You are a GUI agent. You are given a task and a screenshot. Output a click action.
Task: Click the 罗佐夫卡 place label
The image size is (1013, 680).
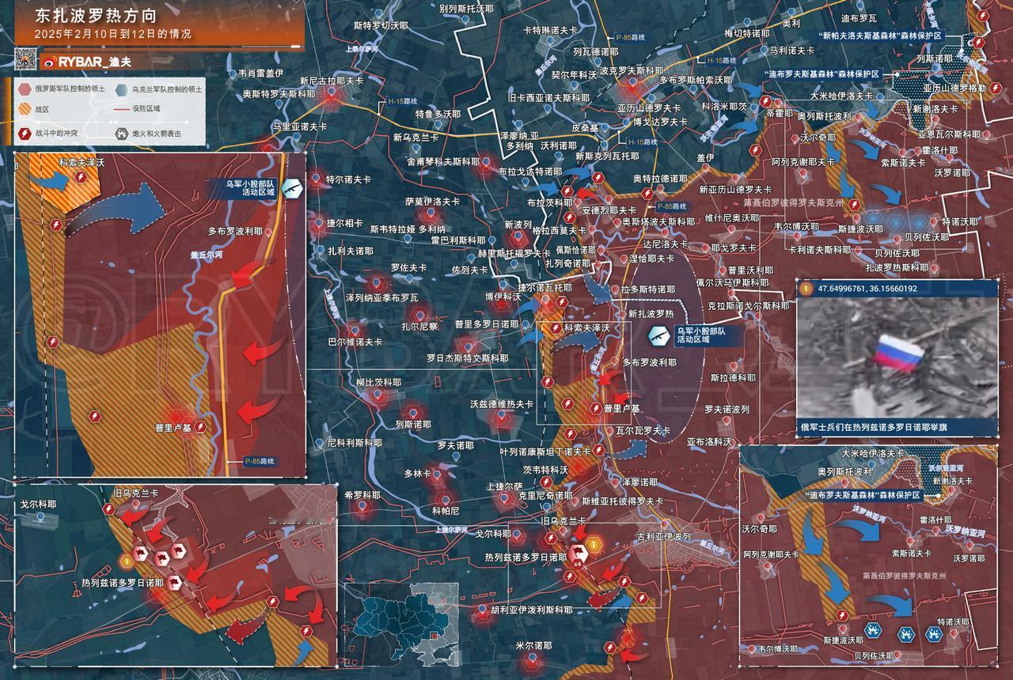coord(408,268)
